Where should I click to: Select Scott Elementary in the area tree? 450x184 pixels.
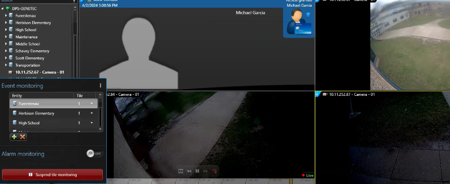point(30,58)
